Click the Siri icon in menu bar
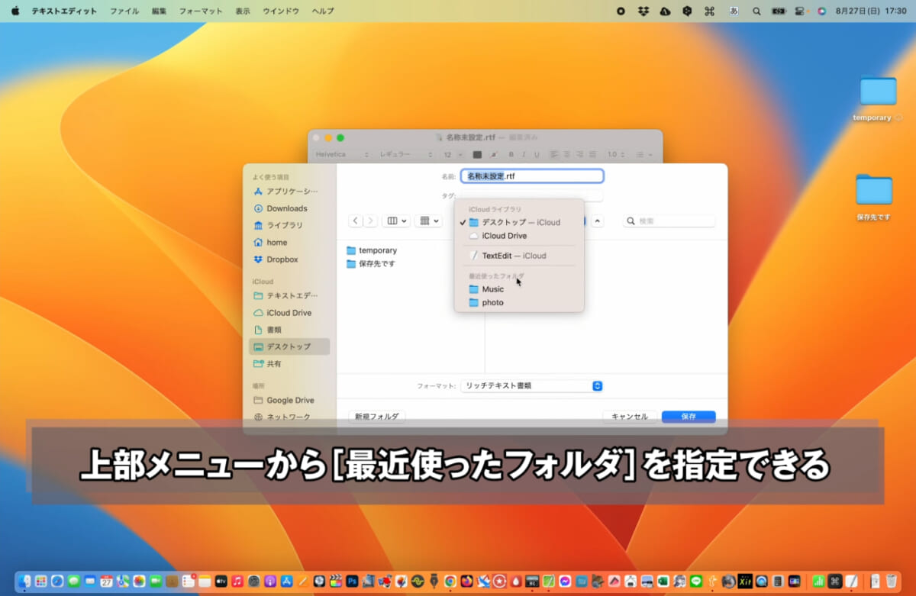Viewport: 916px width, 596px height. (x=821, y=11)
